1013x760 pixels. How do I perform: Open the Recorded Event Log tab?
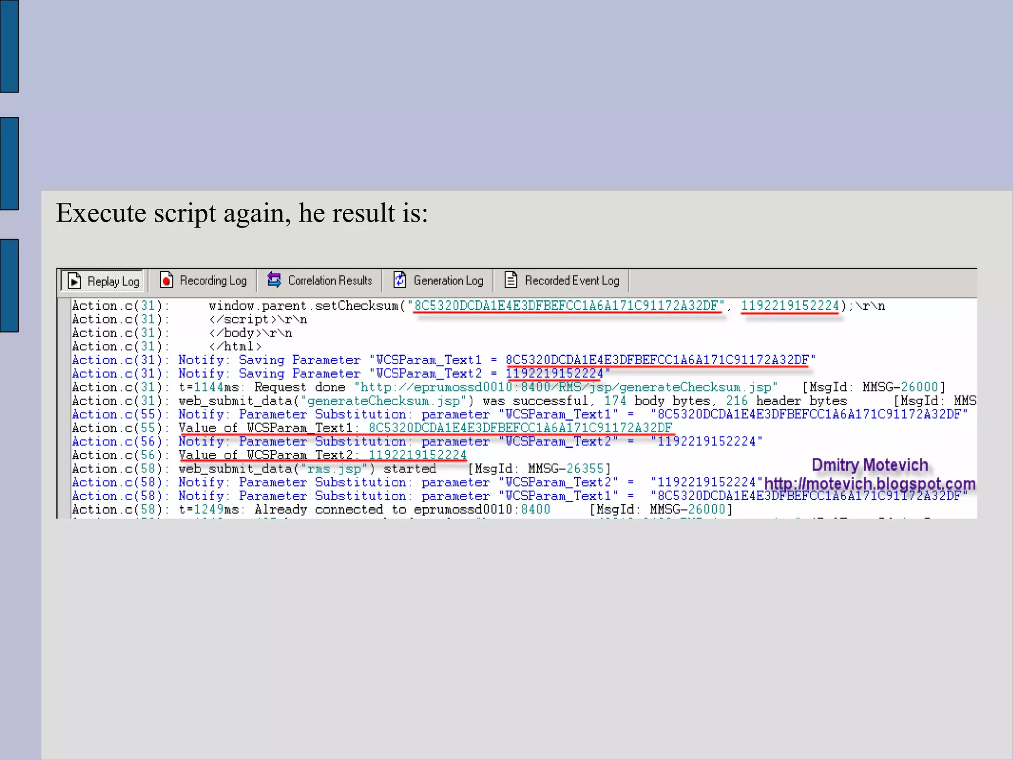click(561, 281)
